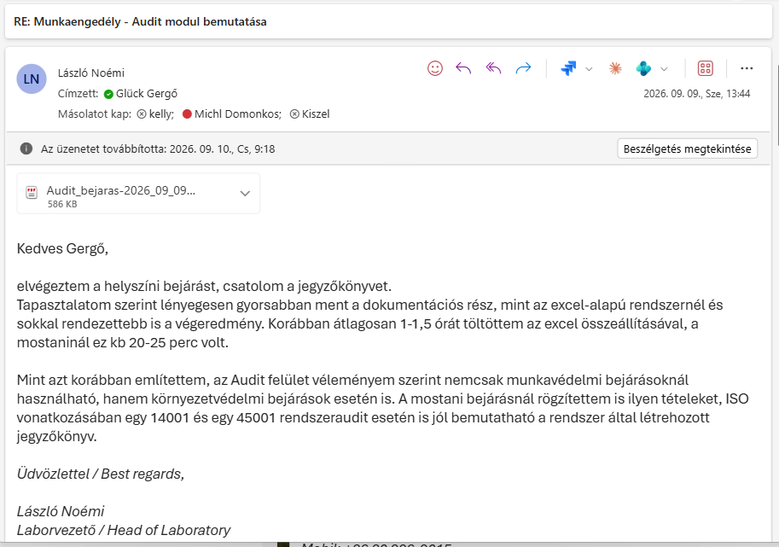Viewport: 779px width, 547px height.
Task: Click the greeting Kedves Gergő,
Action: pos(62,248)
